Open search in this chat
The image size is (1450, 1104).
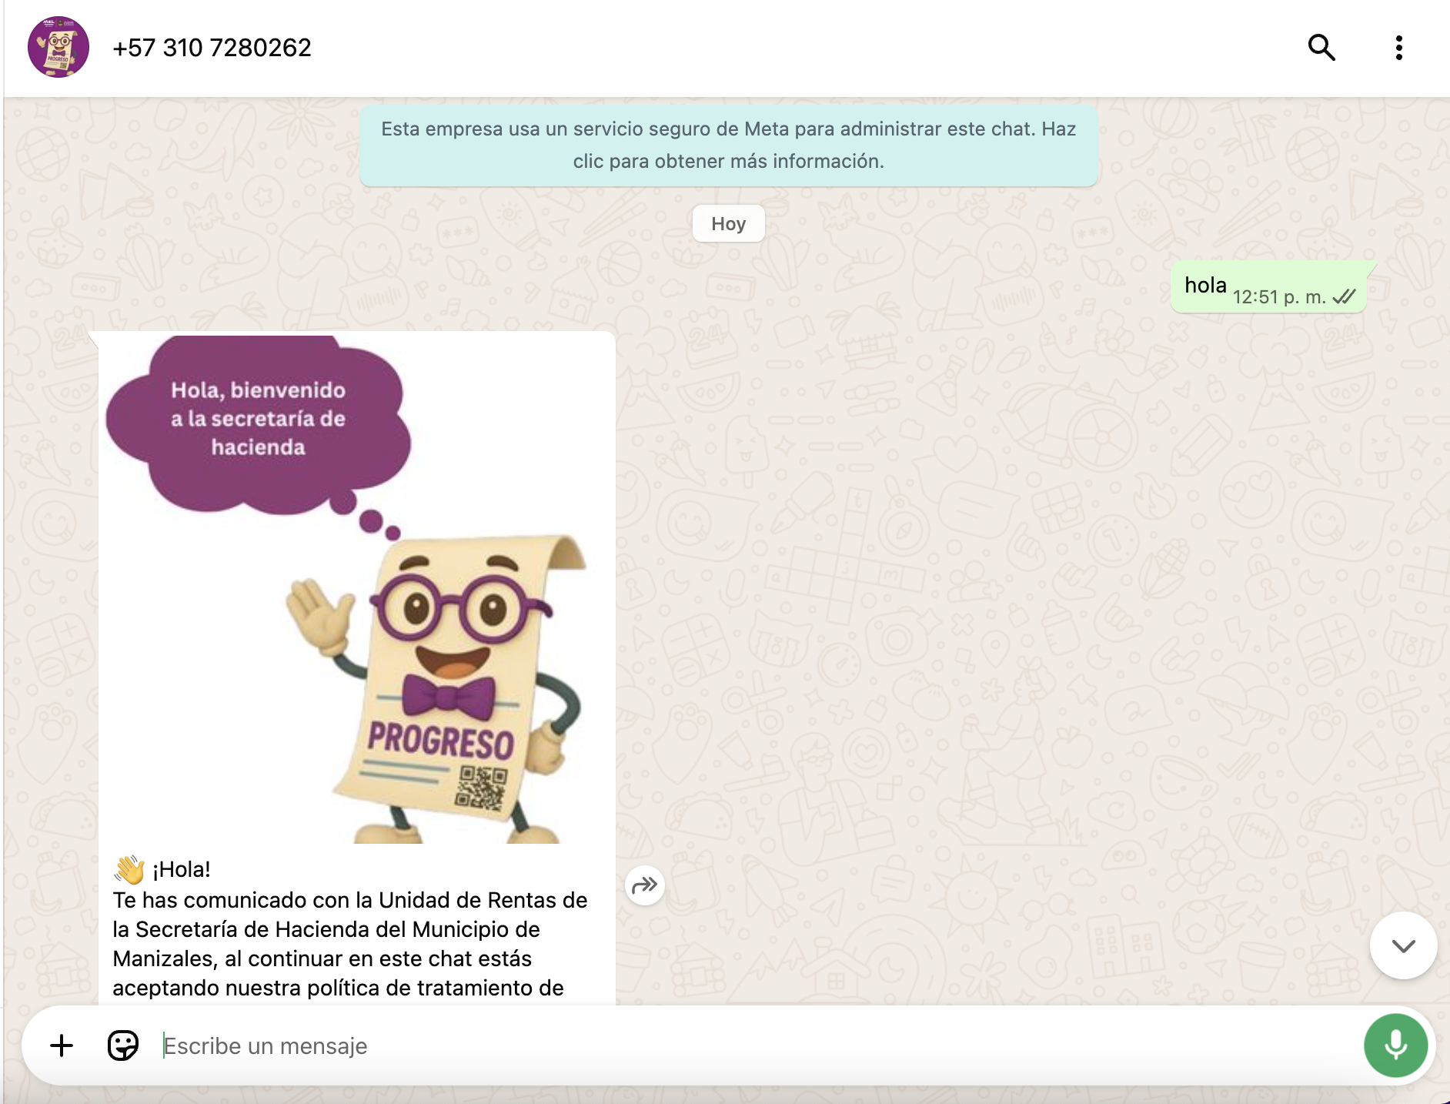(x=1321, y=48)
